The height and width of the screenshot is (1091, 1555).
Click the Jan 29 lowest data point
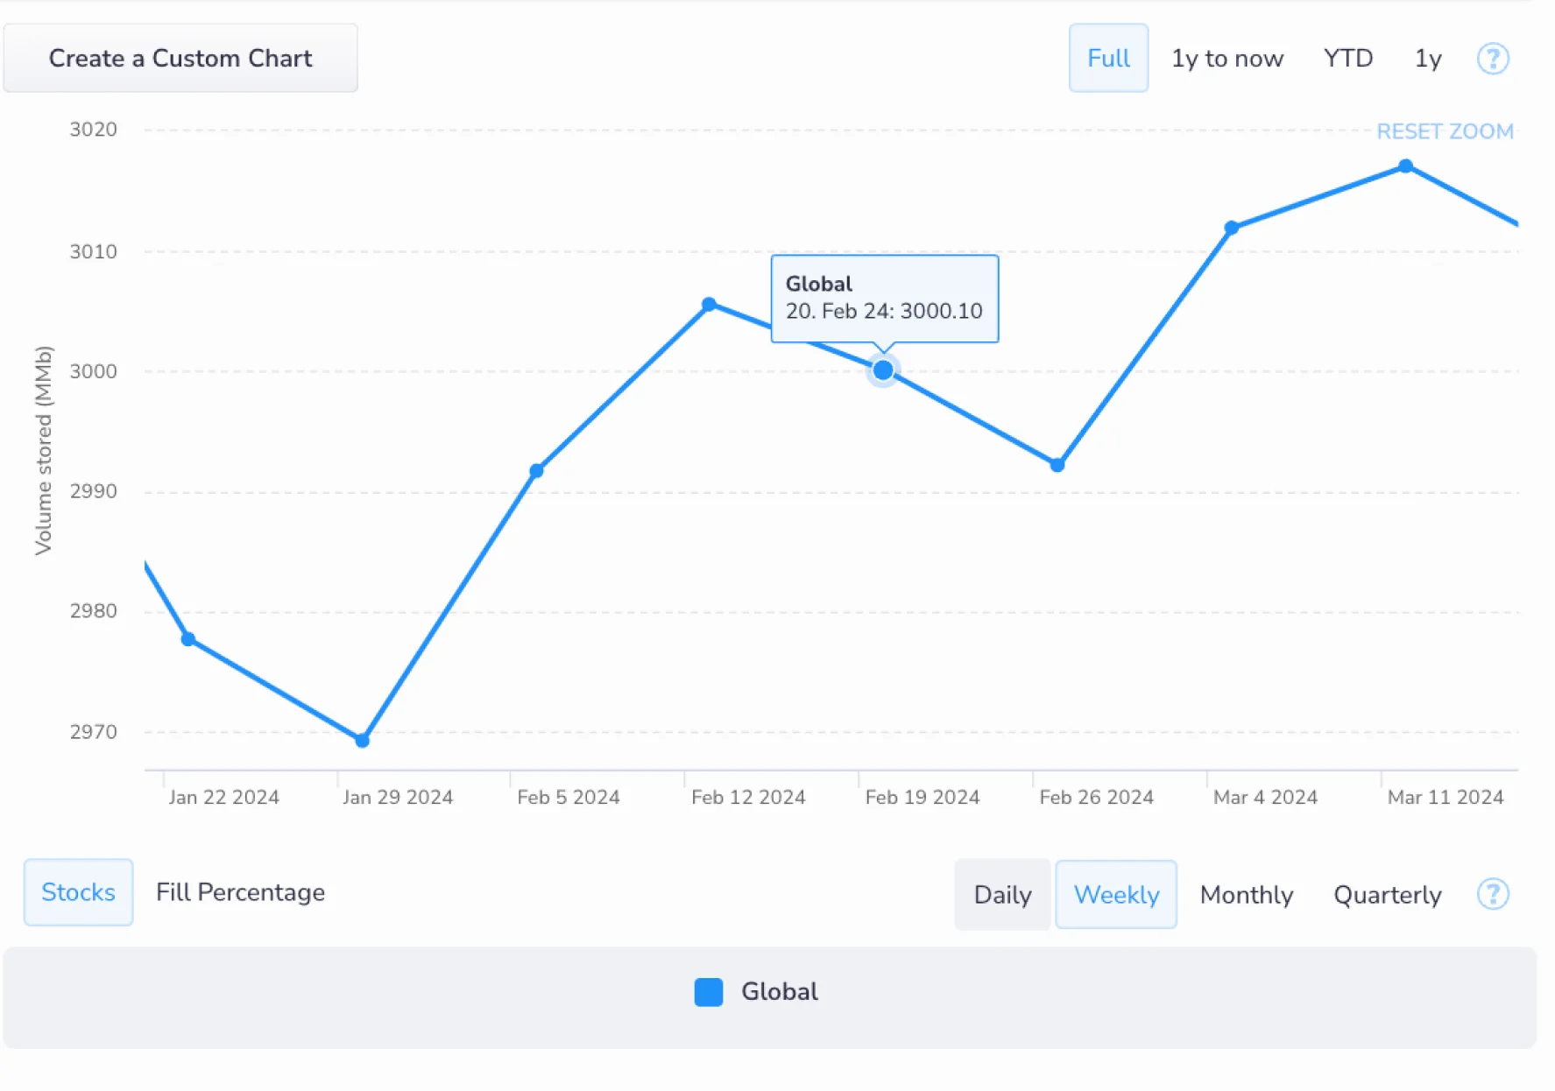point(362,740)
